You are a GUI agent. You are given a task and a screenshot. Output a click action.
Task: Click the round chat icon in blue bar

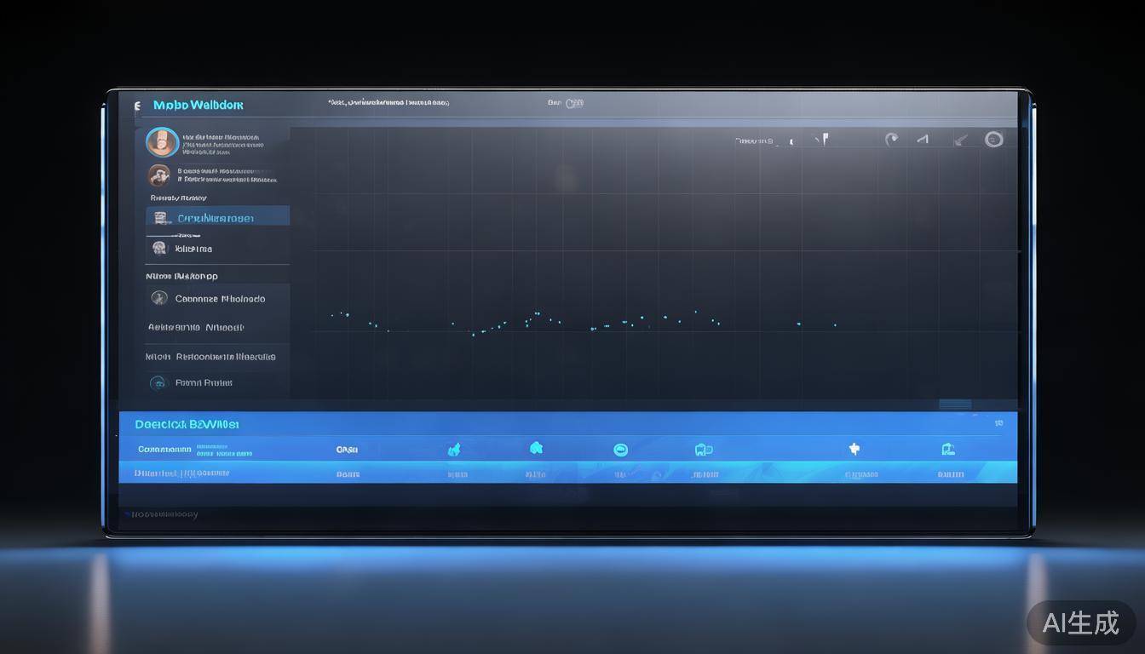pyautogui.click(x=620, y=450)
